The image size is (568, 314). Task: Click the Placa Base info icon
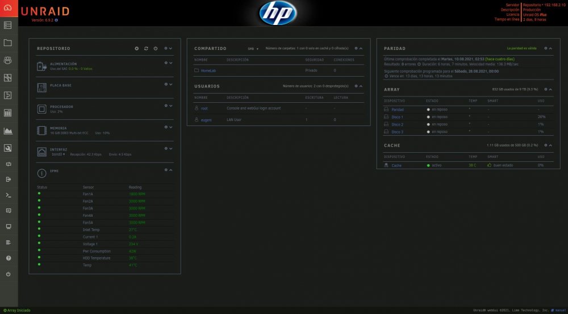pos(166,84)
